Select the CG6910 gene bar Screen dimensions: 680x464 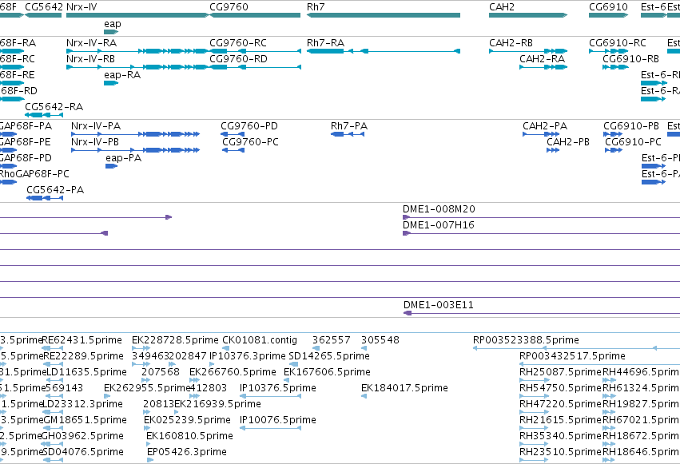608,15
